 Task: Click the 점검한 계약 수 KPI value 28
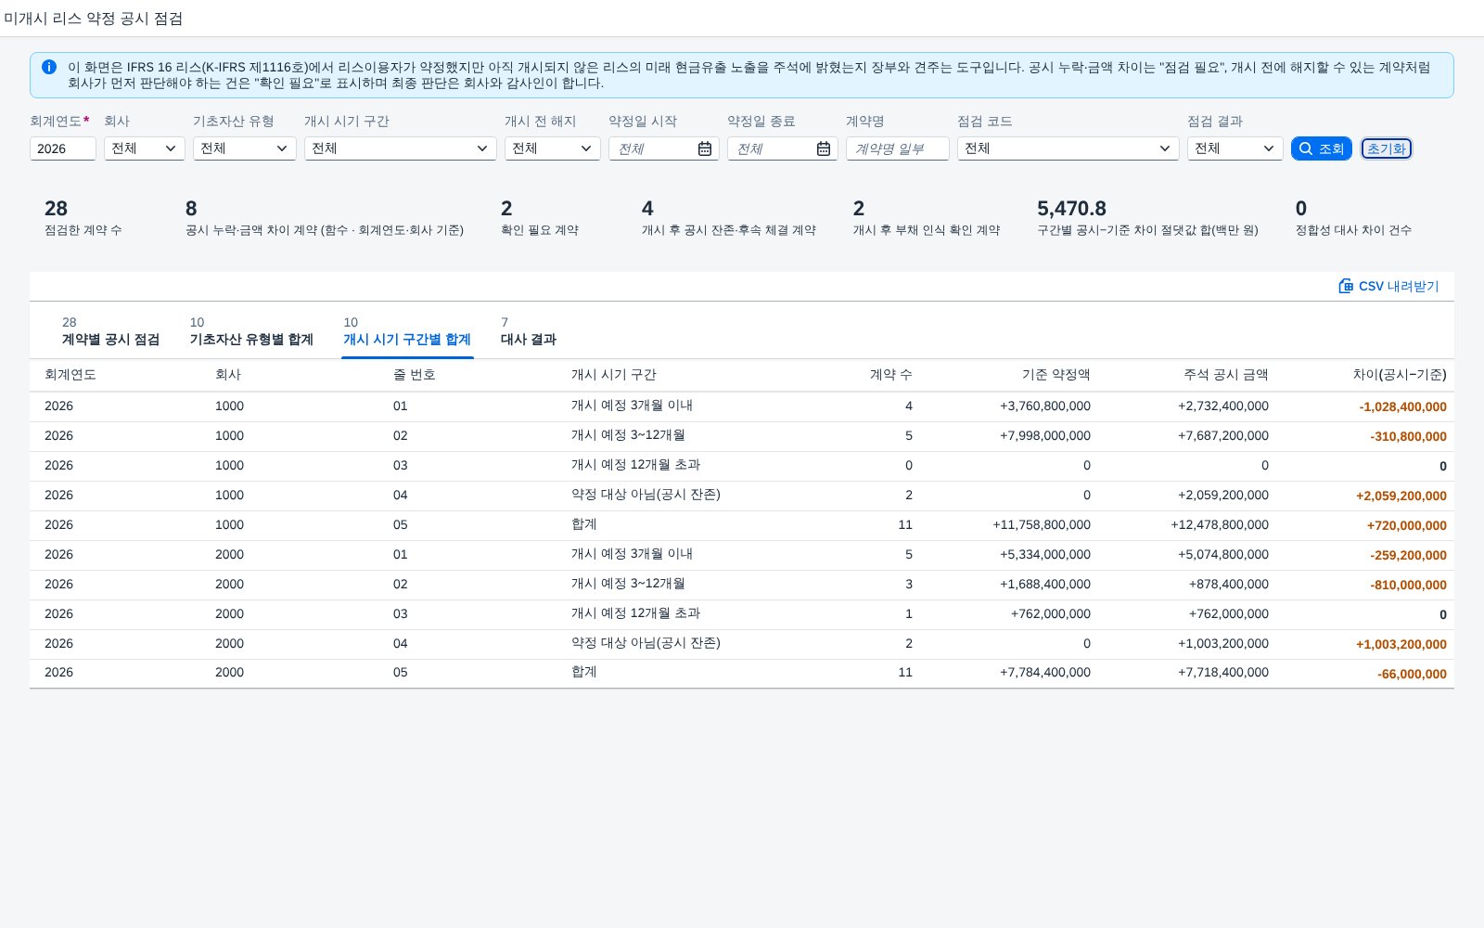56,209
